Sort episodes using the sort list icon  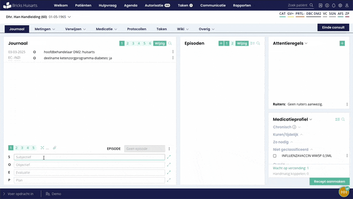point(253,43)
